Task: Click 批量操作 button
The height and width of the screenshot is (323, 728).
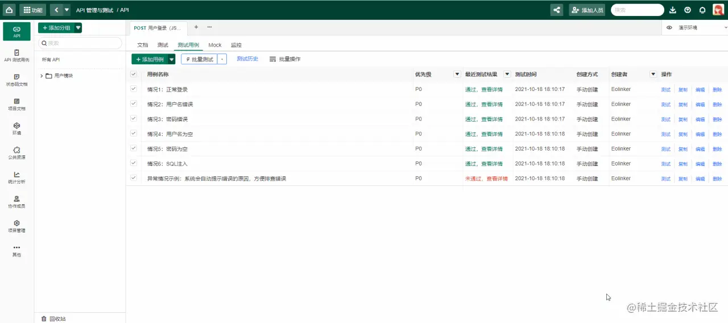Action: pos(285,59)
